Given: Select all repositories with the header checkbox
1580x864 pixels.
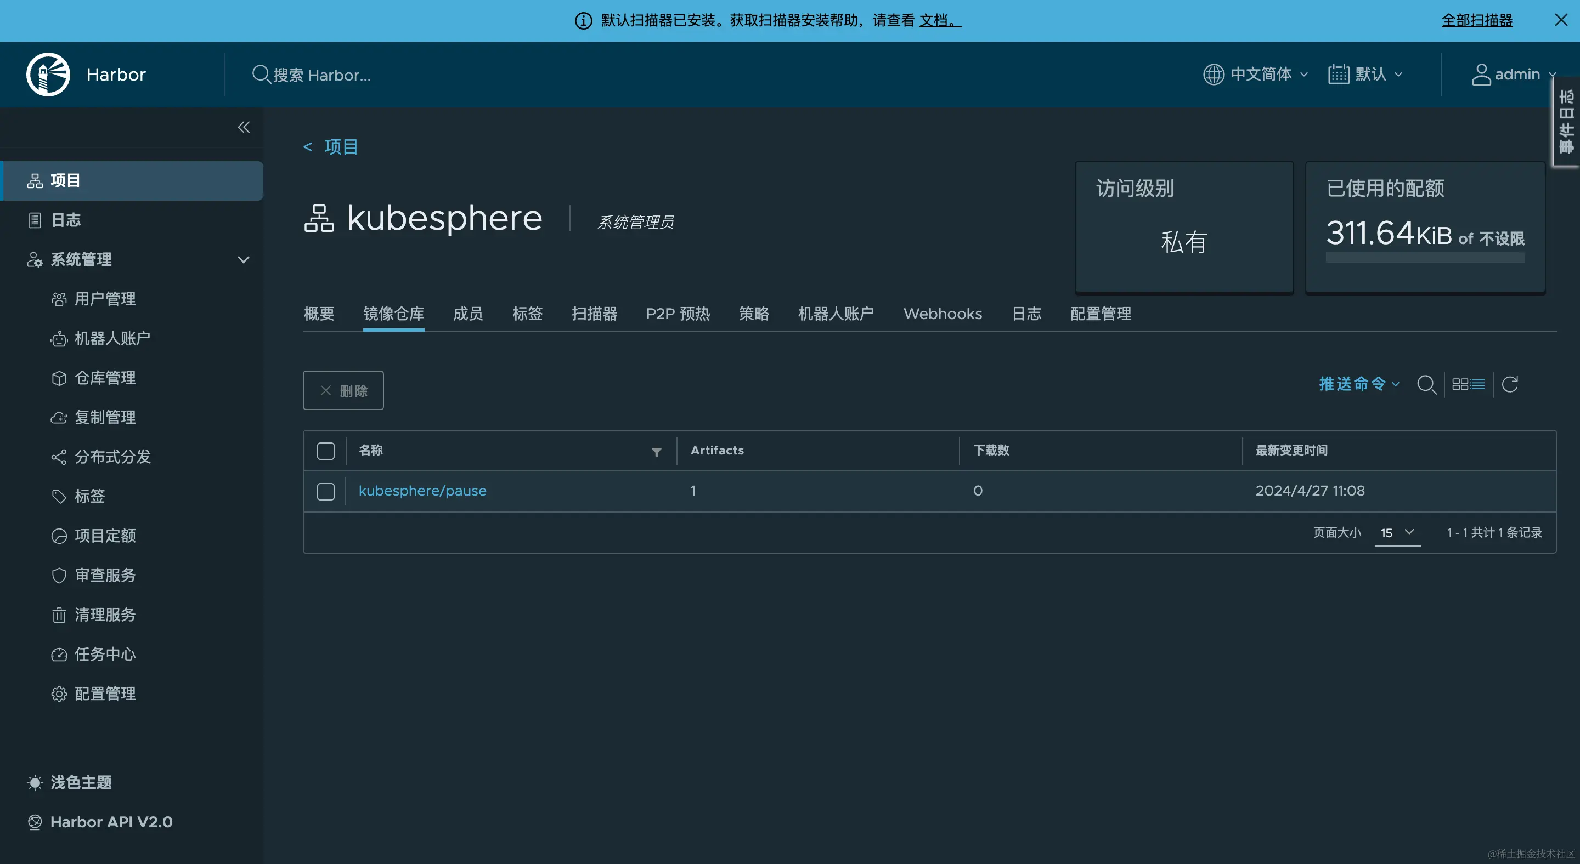Looking at the screenshot, I should pyautogui.click(x=326, y=451).
